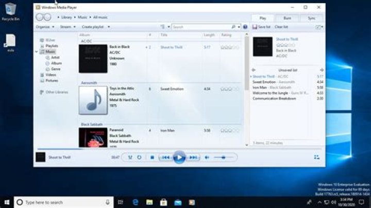Select Artist under Music
Screen dimensions: 371x208
55,58
